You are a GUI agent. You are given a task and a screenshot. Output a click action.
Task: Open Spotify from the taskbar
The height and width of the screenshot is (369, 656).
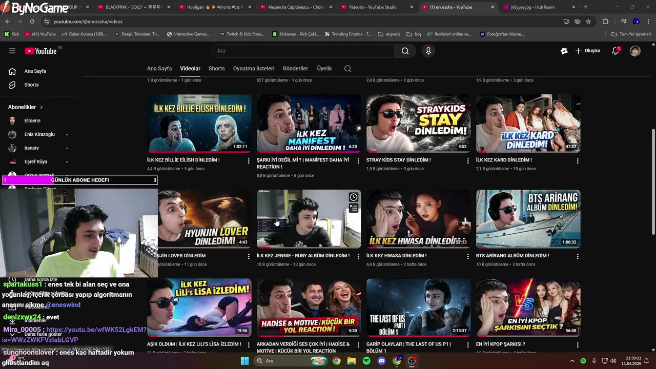click(x=366, y=361)
